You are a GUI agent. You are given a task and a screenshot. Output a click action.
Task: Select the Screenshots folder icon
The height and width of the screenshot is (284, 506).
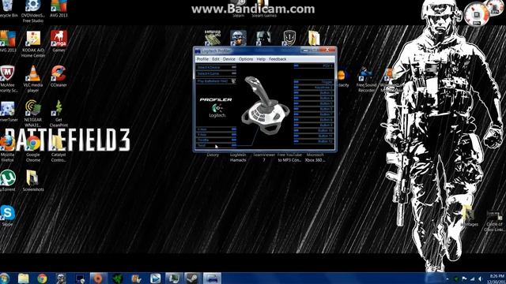point(33,181)
